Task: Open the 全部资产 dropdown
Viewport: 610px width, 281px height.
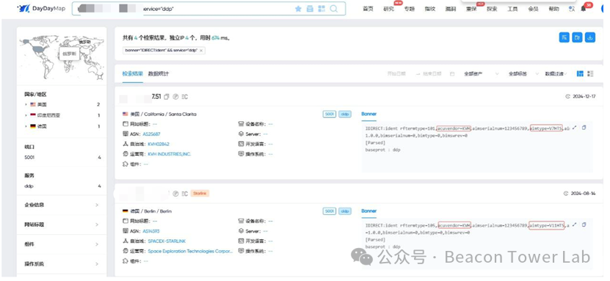Action: [482, 74]
